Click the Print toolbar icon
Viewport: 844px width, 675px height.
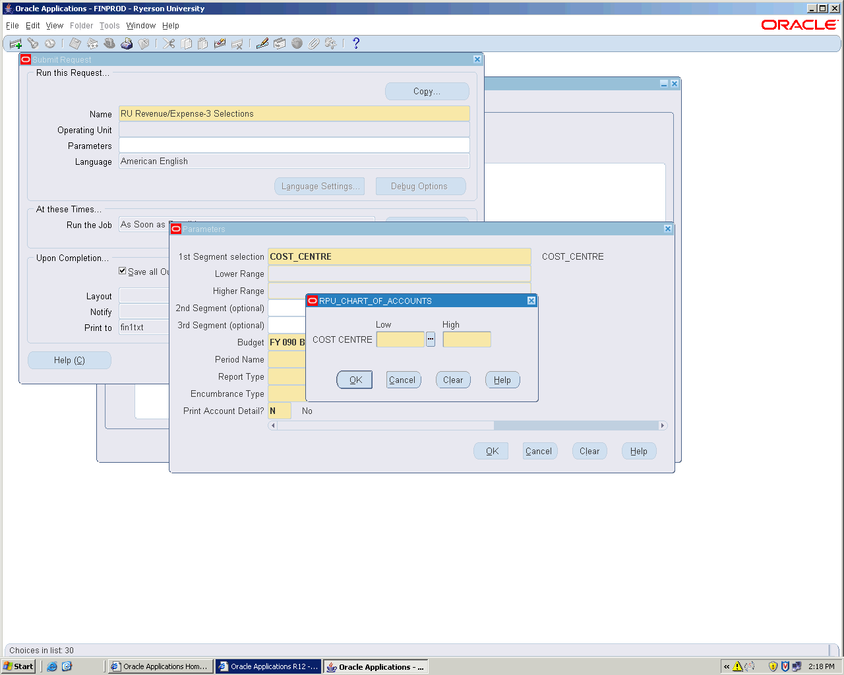coord(127,44)
